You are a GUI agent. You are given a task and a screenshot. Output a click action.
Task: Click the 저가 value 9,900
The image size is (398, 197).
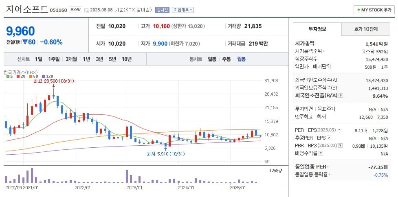[x=160, y=44]
